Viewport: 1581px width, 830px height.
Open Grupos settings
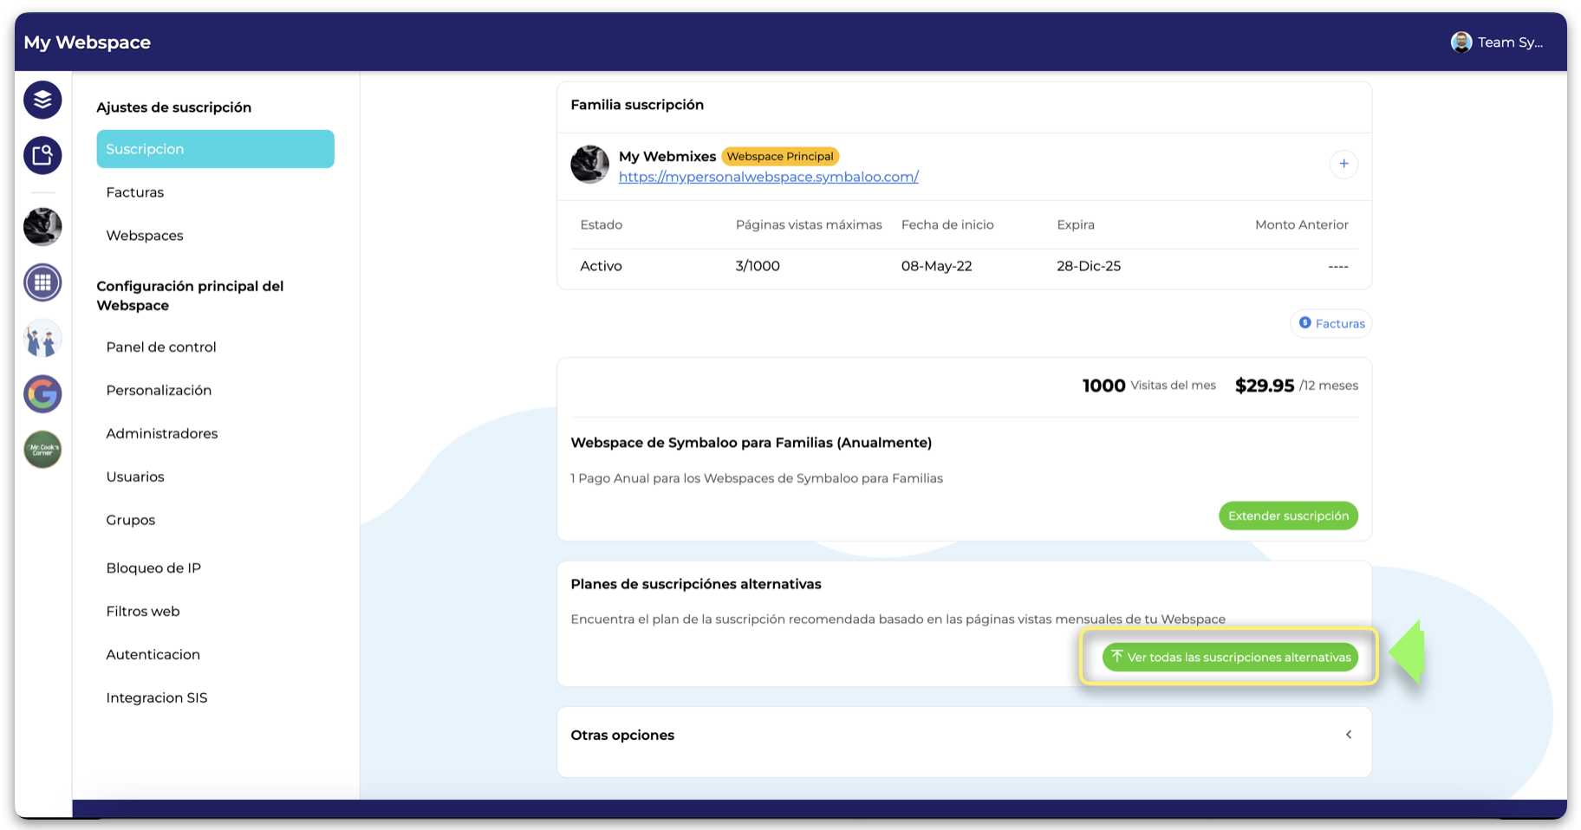(131, 520)
